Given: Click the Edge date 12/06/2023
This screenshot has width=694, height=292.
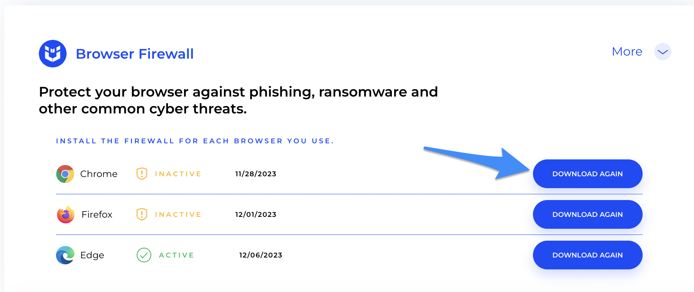Looking at the screenshot, I should (261, 255).
